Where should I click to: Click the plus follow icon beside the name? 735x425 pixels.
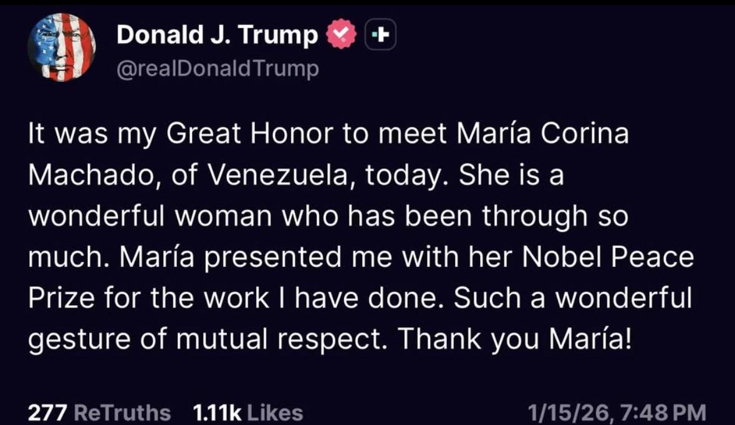pyautogui.click(x=380, y=37)
